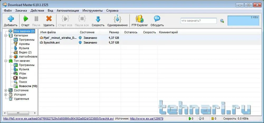Screen dimensions: 264x123
Task: Click the Скорость: 0,0 KB/s status entry
Action: click(236, 119)
